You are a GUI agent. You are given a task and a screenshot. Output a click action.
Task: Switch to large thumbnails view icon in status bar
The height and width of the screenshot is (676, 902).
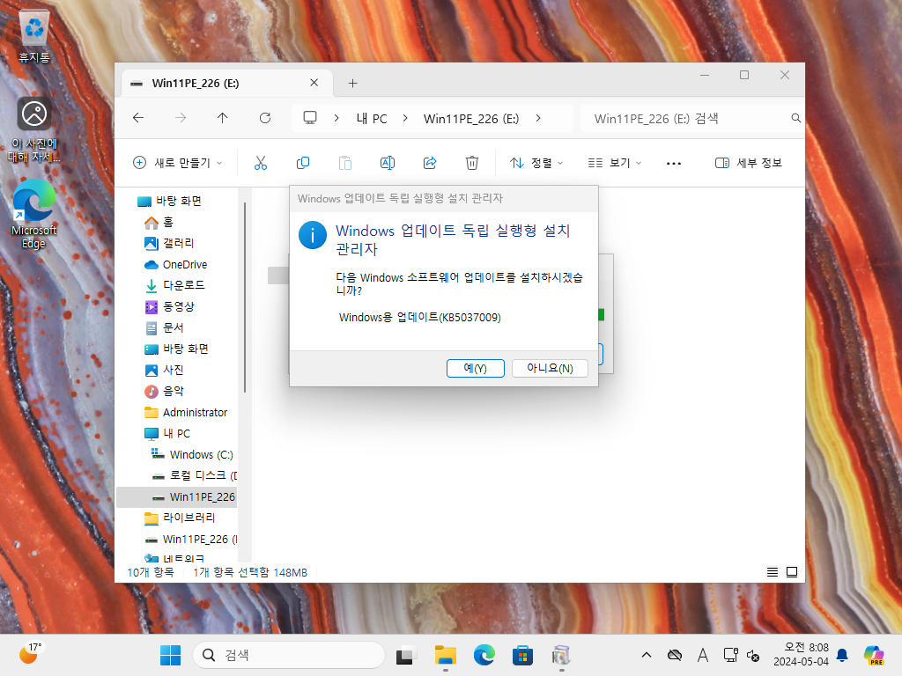(792, 572)
